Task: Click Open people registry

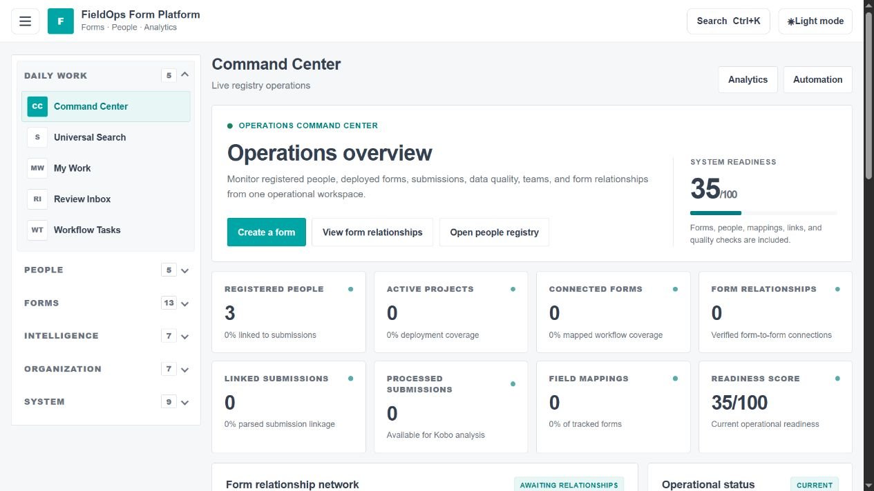Action: [494, 232]
